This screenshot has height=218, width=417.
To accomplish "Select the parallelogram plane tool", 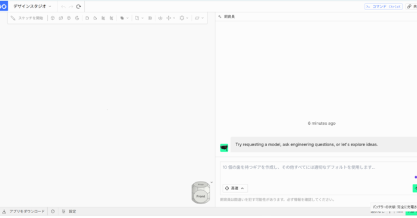I will click(x=197, y=18).
